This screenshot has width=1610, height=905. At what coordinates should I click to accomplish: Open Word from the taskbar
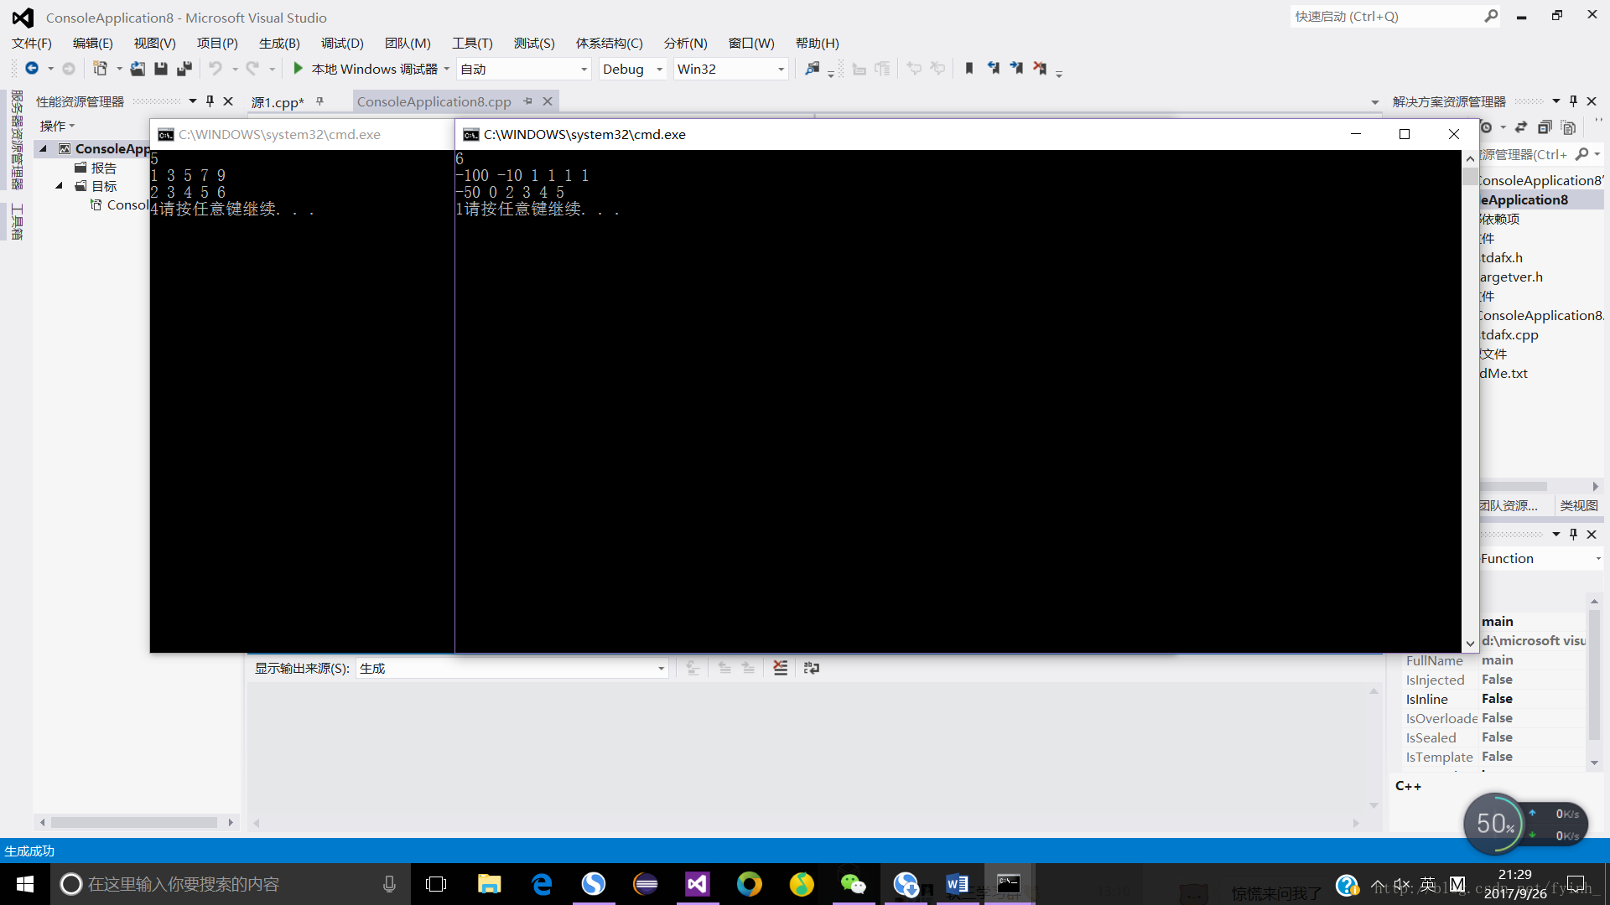coord(957,884)
